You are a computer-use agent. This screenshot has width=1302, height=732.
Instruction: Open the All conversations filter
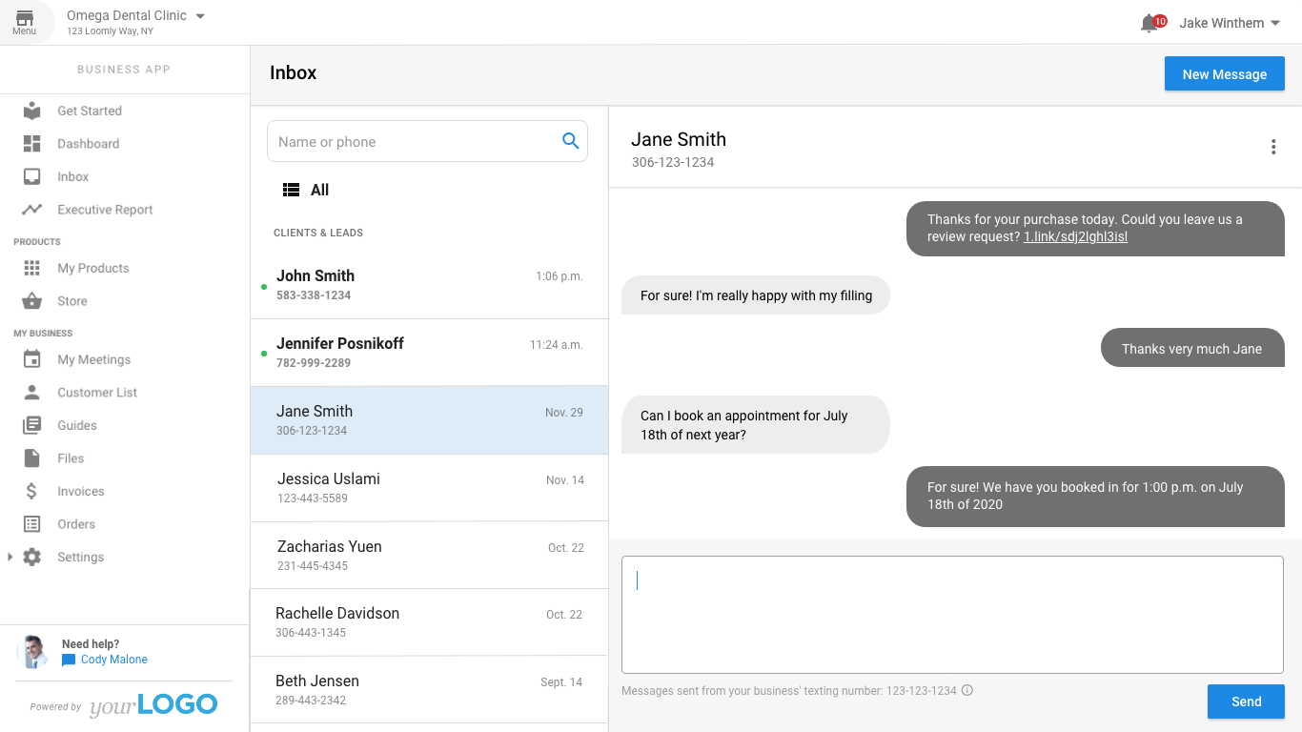tap(306, 190)
